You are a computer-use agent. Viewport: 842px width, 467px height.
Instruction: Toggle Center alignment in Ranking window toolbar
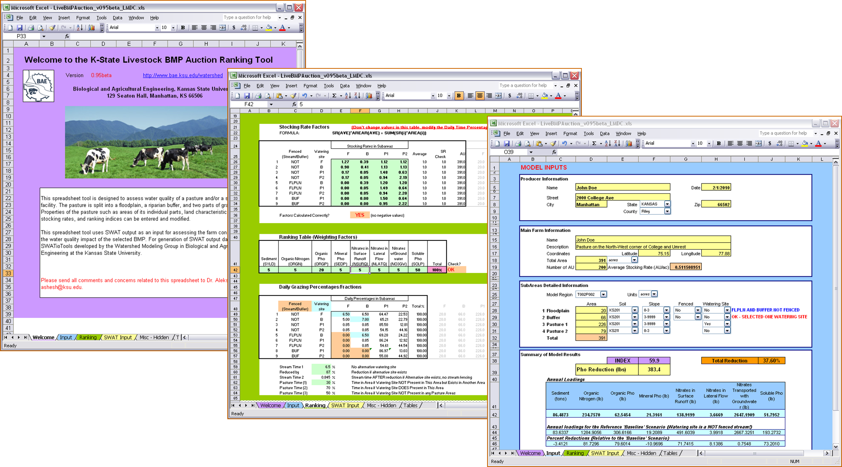[x=479, y=96]
